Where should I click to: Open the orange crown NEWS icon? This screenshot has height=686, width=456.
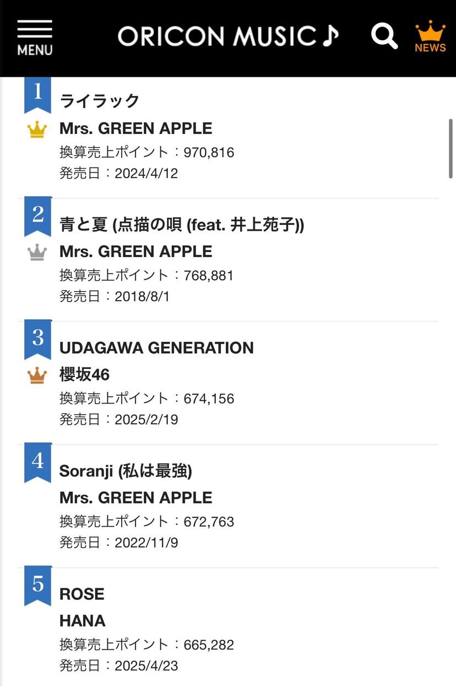pyautogui.click(x=430, y=36)
